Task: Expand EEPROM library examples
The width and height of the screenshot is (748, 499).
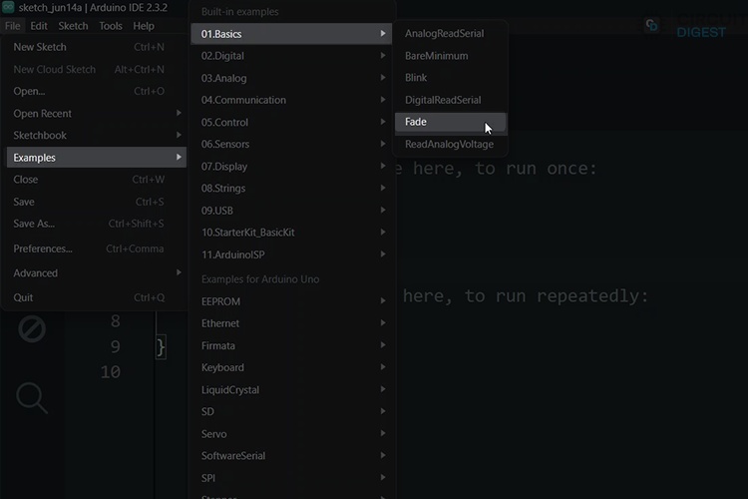Action: pos(291,301)
